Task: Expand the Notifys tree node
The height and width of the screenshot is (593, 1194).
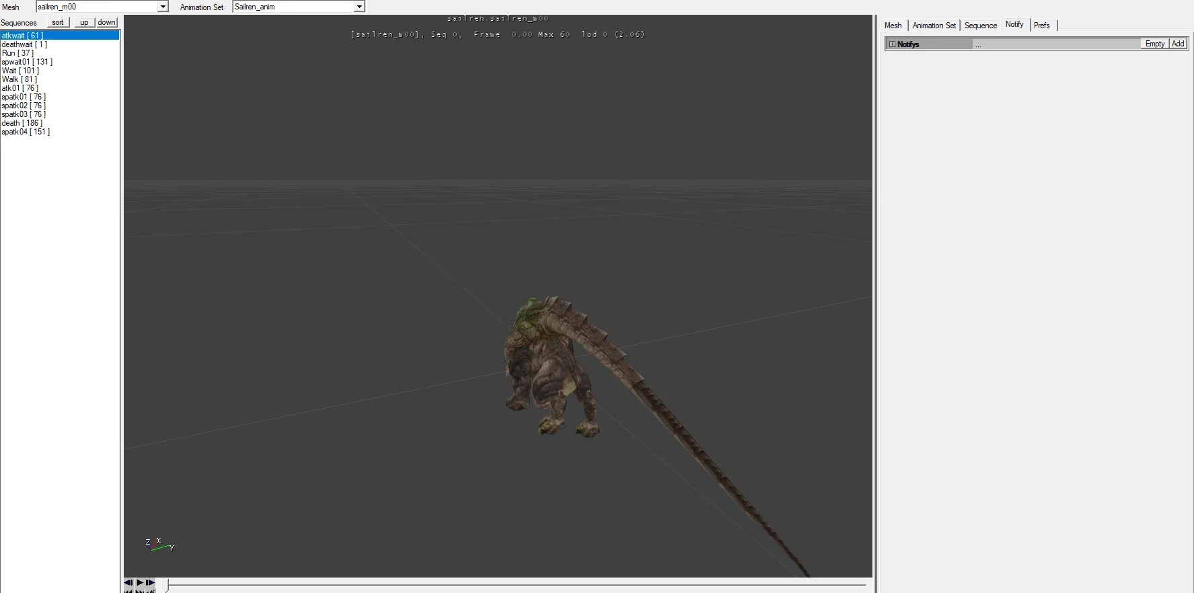Action: tap(892, 44)
